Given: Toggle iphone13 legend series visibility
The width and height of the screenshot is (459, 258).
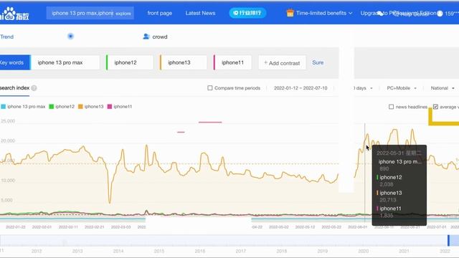Looking at the screenshot, I should click(x=91, y=107).
